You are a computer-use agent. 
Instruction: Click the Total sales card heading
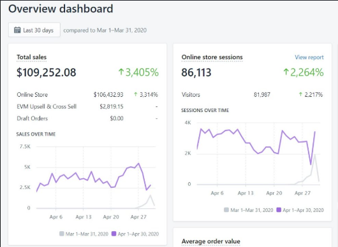31,57
